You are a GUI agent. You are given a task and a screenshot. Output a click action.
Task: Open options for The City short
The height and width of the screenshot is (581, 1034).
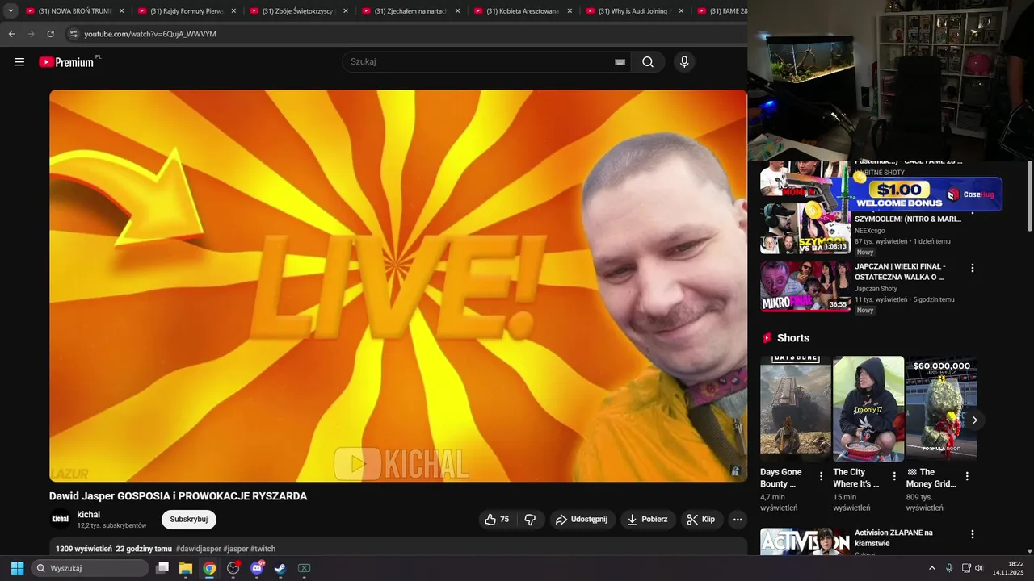894,476
